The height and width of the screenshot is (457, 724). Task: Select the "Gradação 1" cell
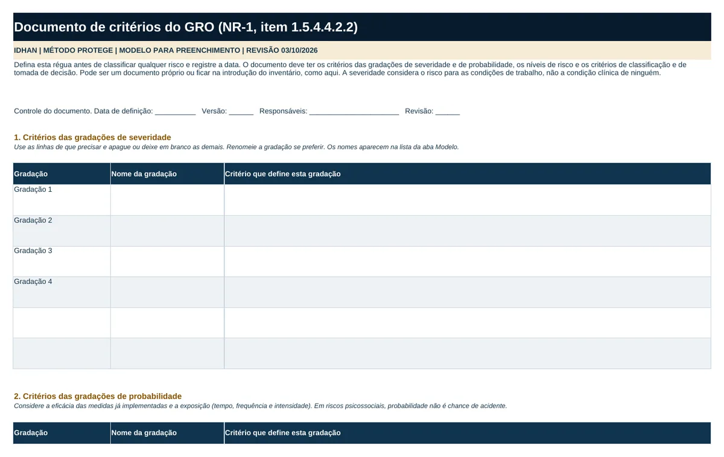(62, 200)
